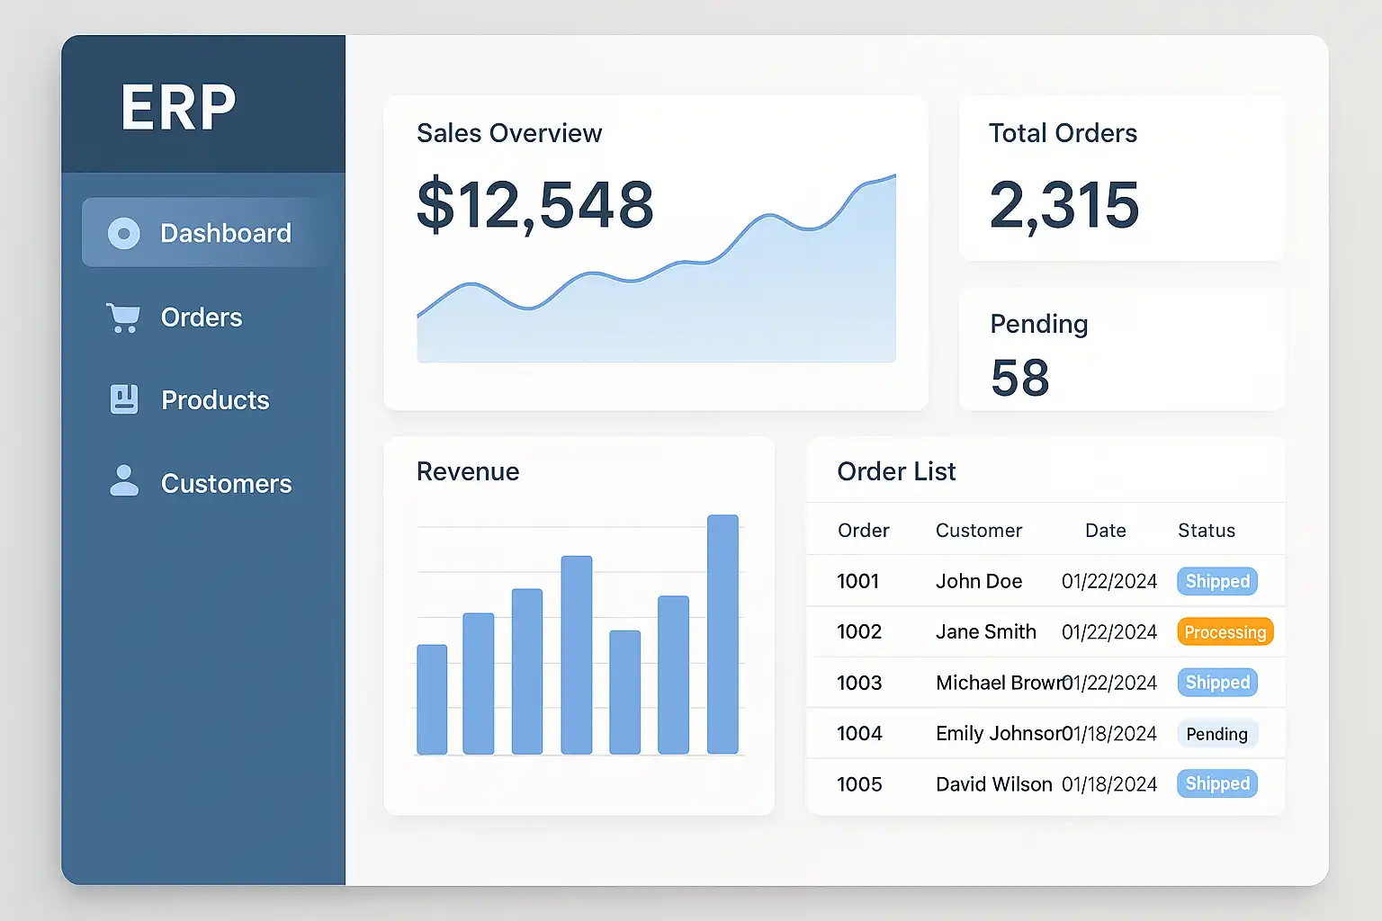1382x921 pixels.
Task: Click the Total Orders 2,315 card
Action: [1121, 178]
